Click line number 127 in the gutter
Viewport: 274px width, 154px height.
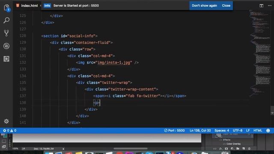(23, 29)
